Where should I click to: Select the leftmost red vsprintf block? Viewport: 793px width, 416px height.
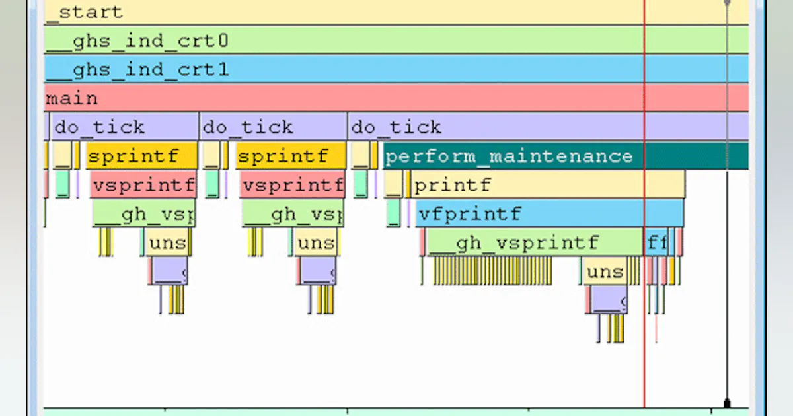pyautogui.click(x=143, y=185)
